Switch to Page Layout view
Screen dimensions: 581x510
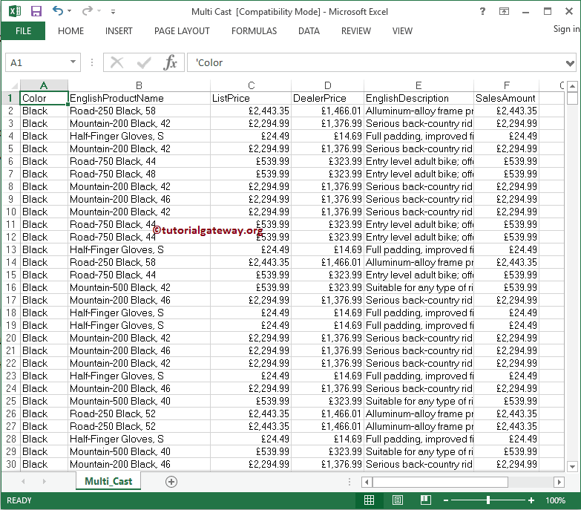[397, 500]
